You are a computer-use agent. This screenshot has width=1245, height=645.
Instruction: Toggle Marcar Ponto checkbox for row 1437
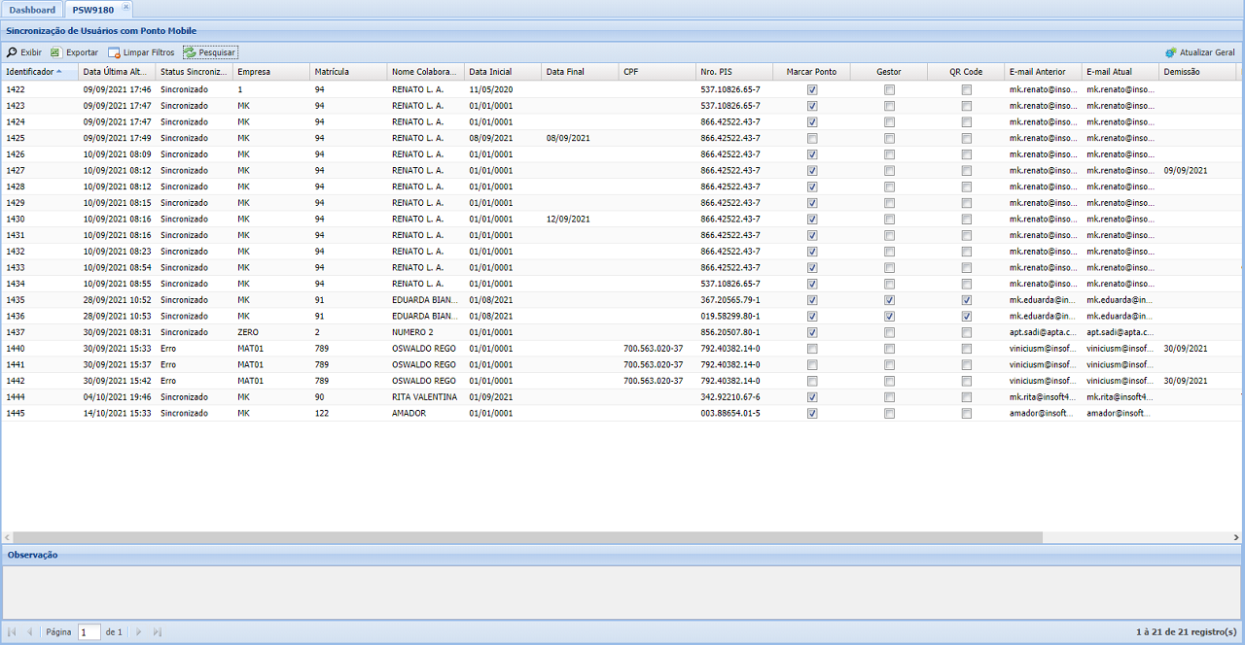tap(812, 332)
